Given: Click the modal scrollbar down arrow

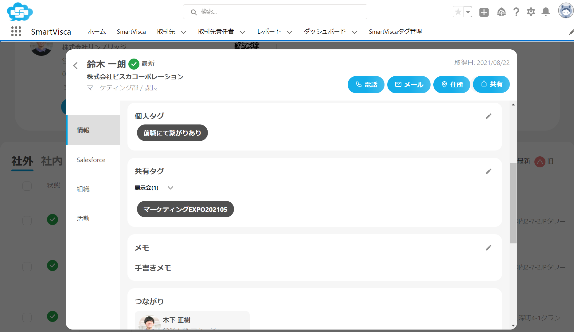Looking at the screenshot, I should point(513,326).
